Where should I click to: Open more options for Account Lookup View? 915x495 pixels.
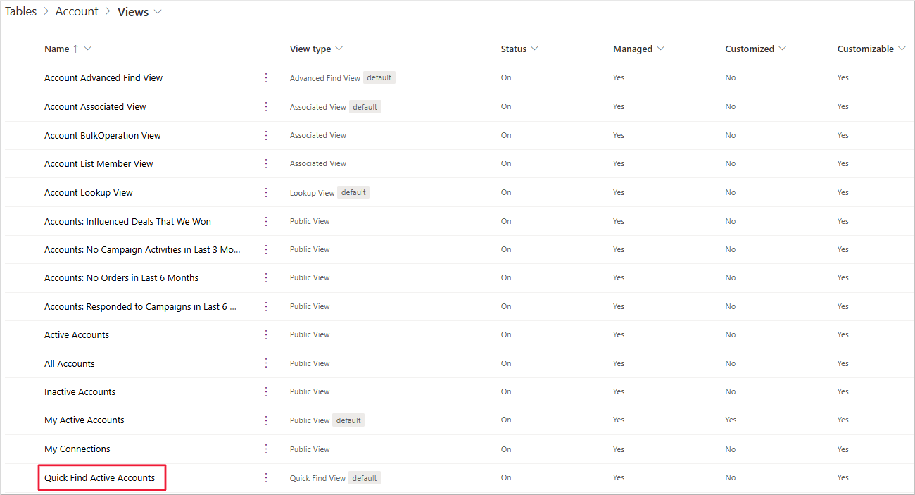point(266,192)
